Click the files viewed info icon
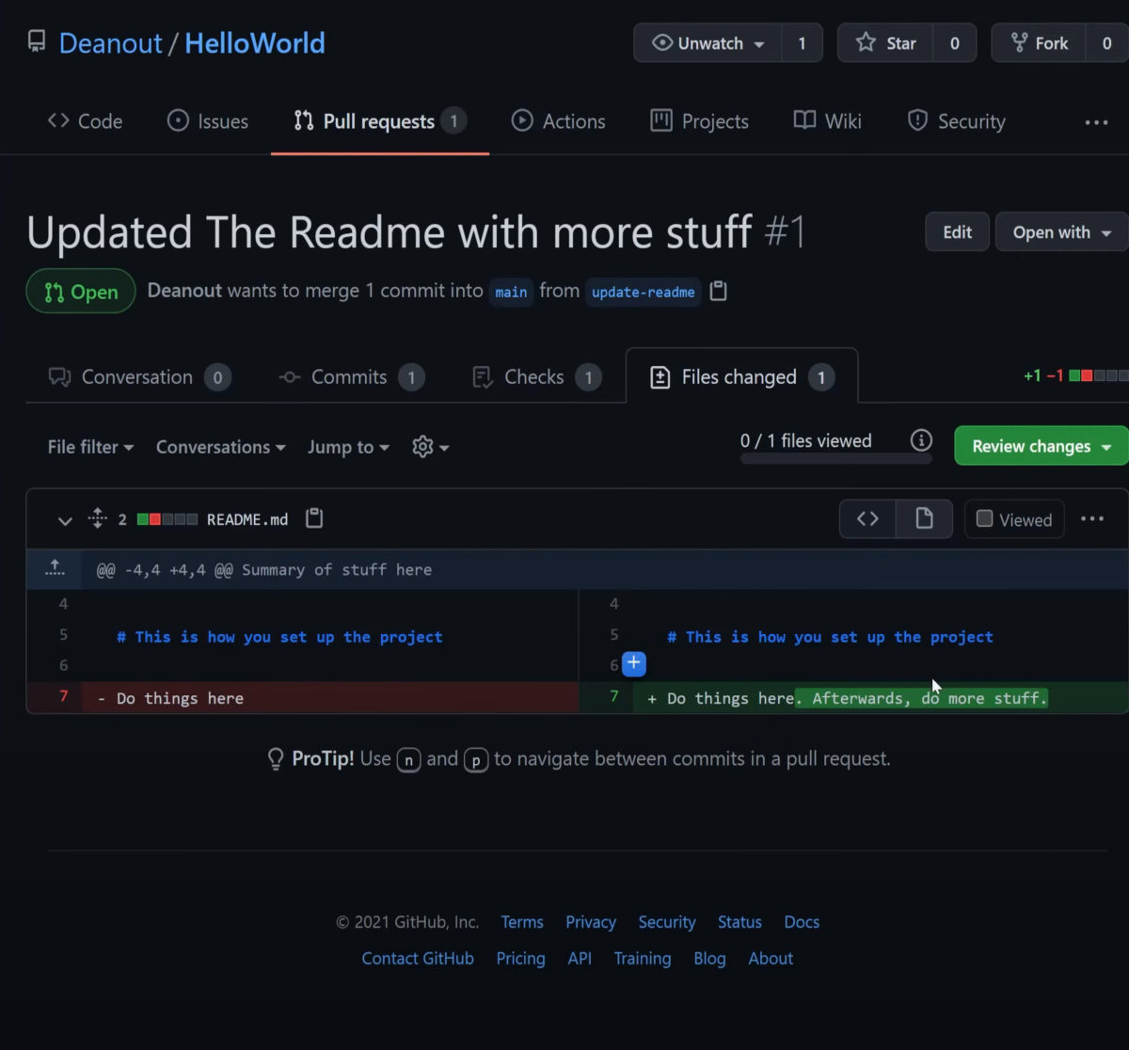This screenshot has height=1050, width=1129. pyautogui.click(x=921, y=440)
